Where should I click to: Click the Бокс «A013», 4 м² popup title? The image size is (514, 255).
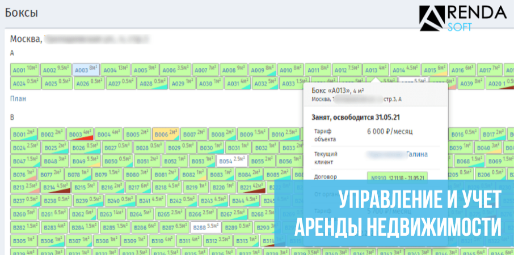pos(338,91)
